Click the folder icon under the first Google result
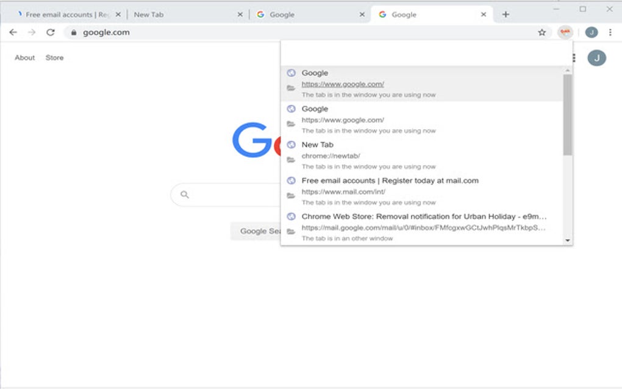The image size is (622, 389). [291, 88]
